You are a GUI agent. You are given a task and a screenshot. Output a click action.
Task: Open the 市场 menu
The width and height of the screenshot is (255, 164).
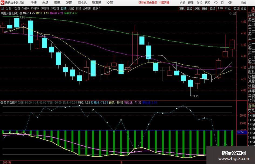point(45,3)
